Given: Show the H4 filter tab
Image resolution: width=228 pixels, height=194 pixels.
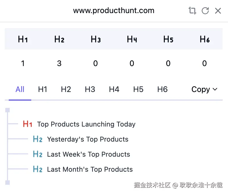Looking at the screenshot, I should (x=114, y=89).
